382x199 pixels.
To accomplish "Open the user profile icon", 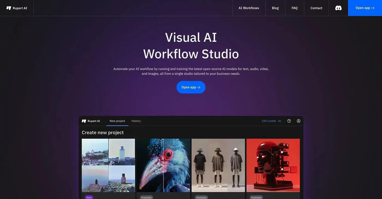I will (x=299, y=121).
